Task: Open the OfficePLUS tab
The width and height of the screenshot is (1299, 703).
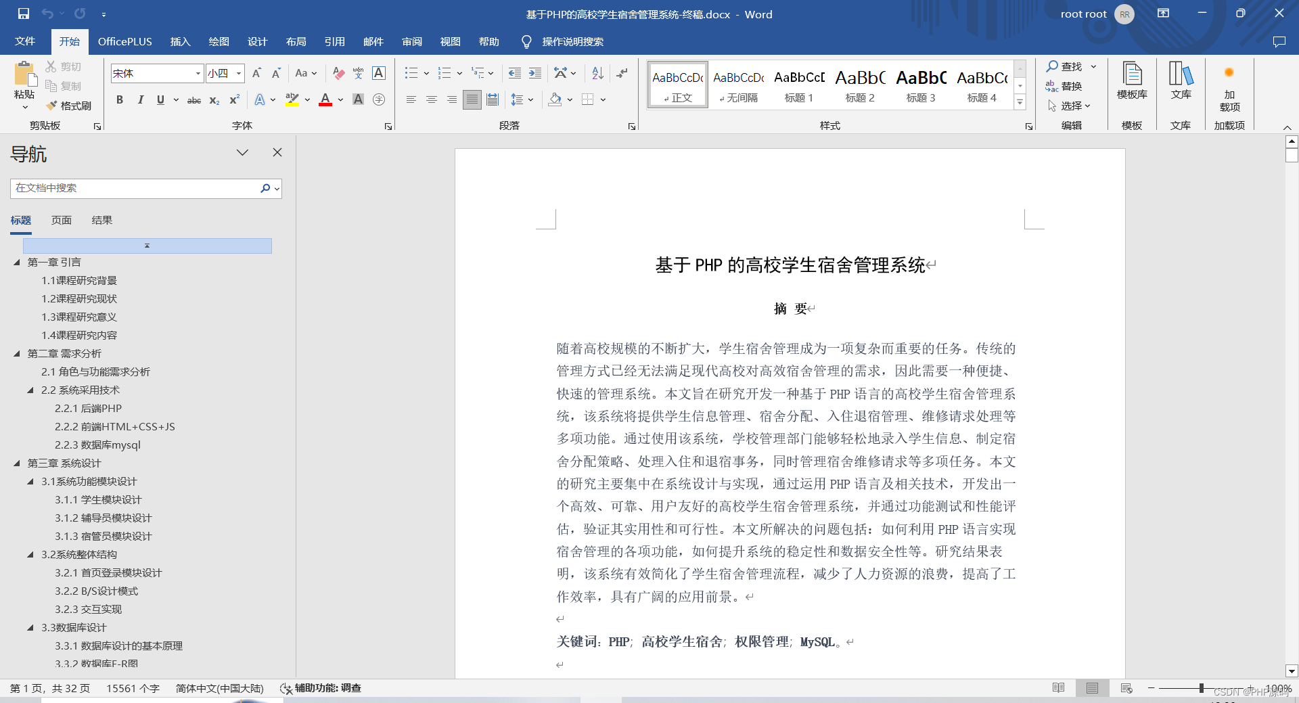Action: point(124,41)
